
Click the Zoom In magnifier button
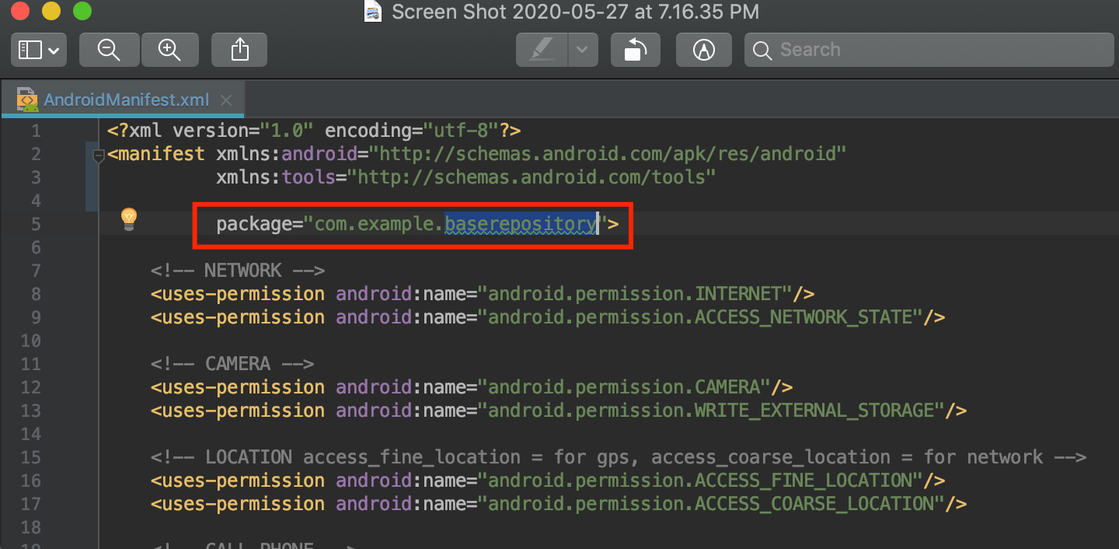tap(169, 50)
